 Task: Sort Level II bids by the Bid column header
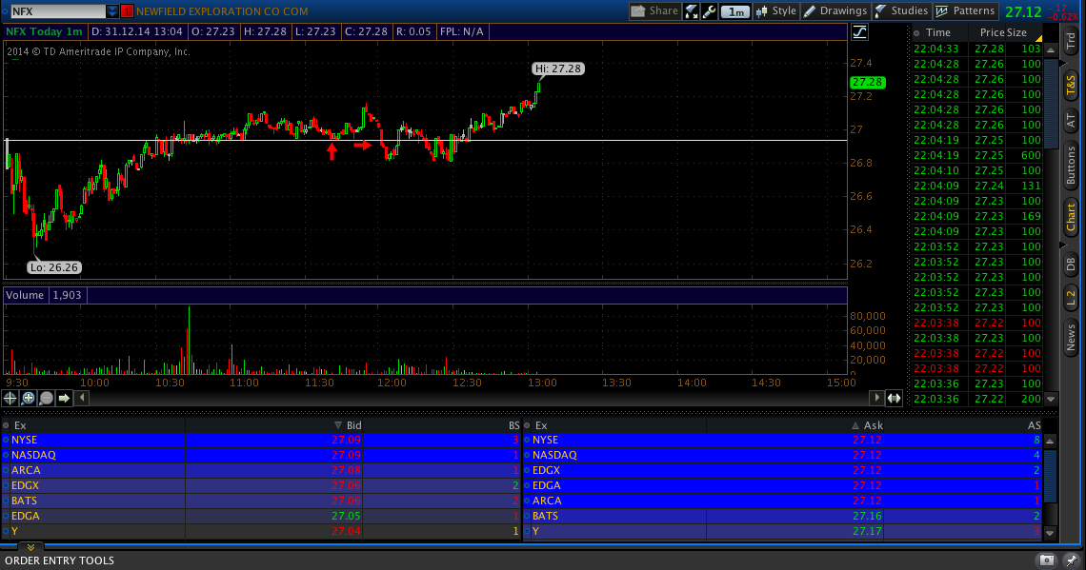click(354, 425)
